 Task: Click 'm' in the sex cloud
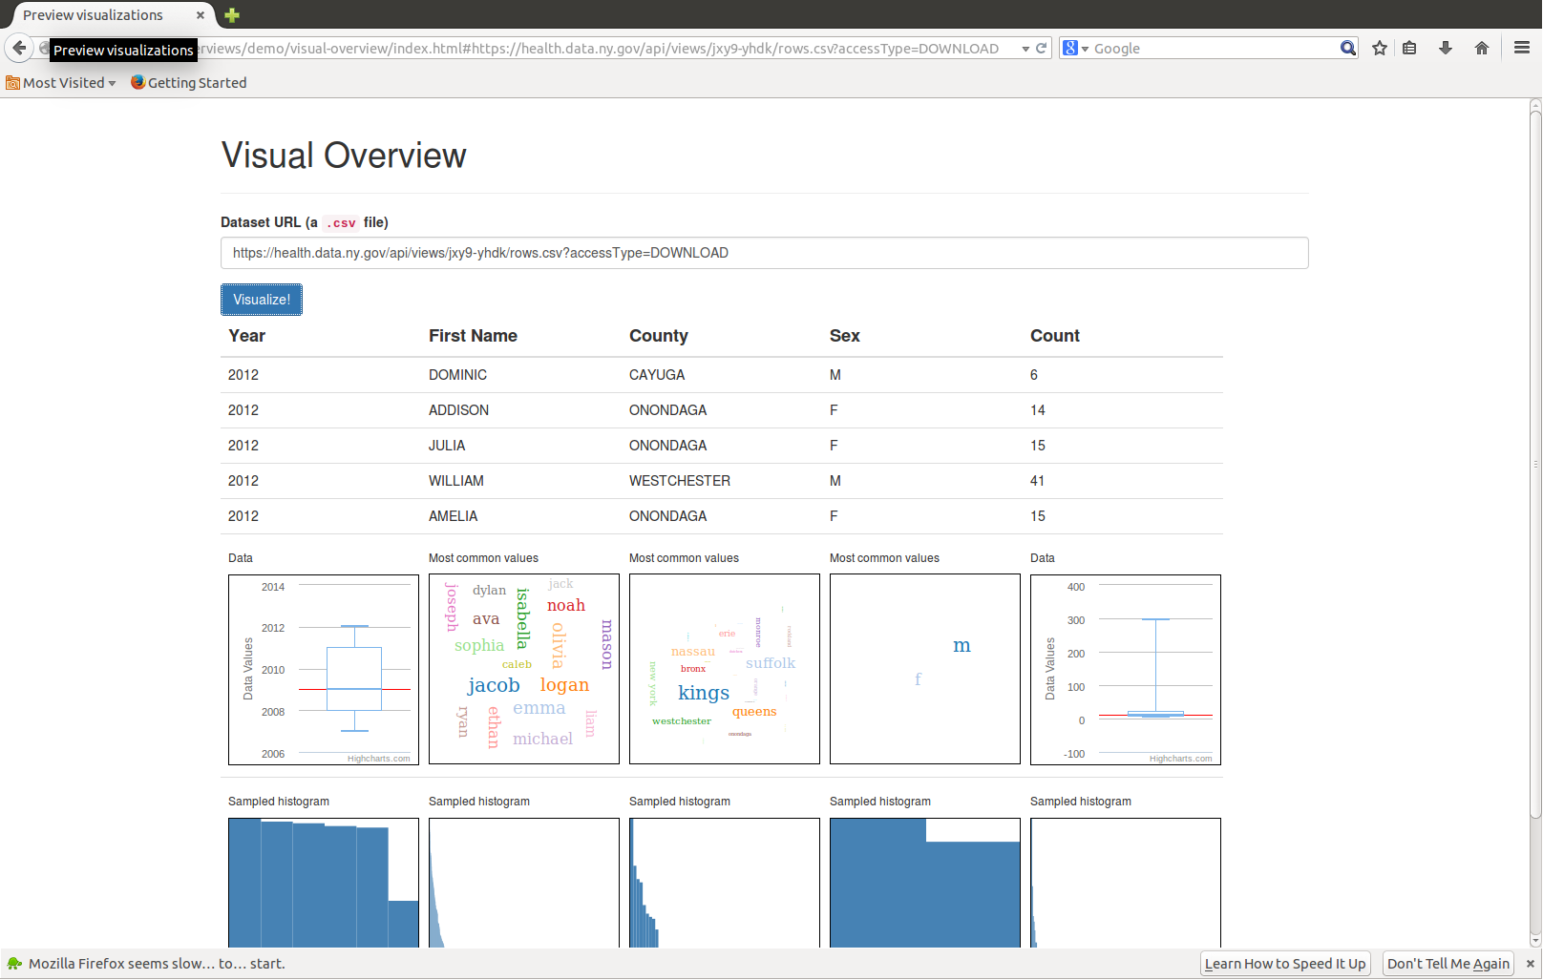coord(962,646)
